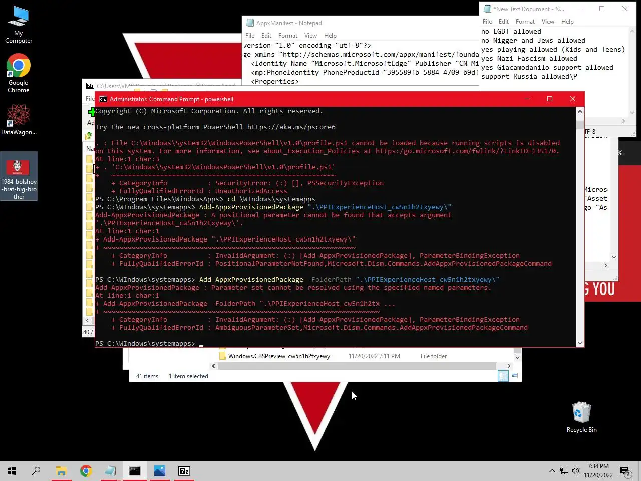The width and height of the screenshot is (641, 481).
Task: Minimize the New Text Document Notepad window
Action: pos(579,9)
